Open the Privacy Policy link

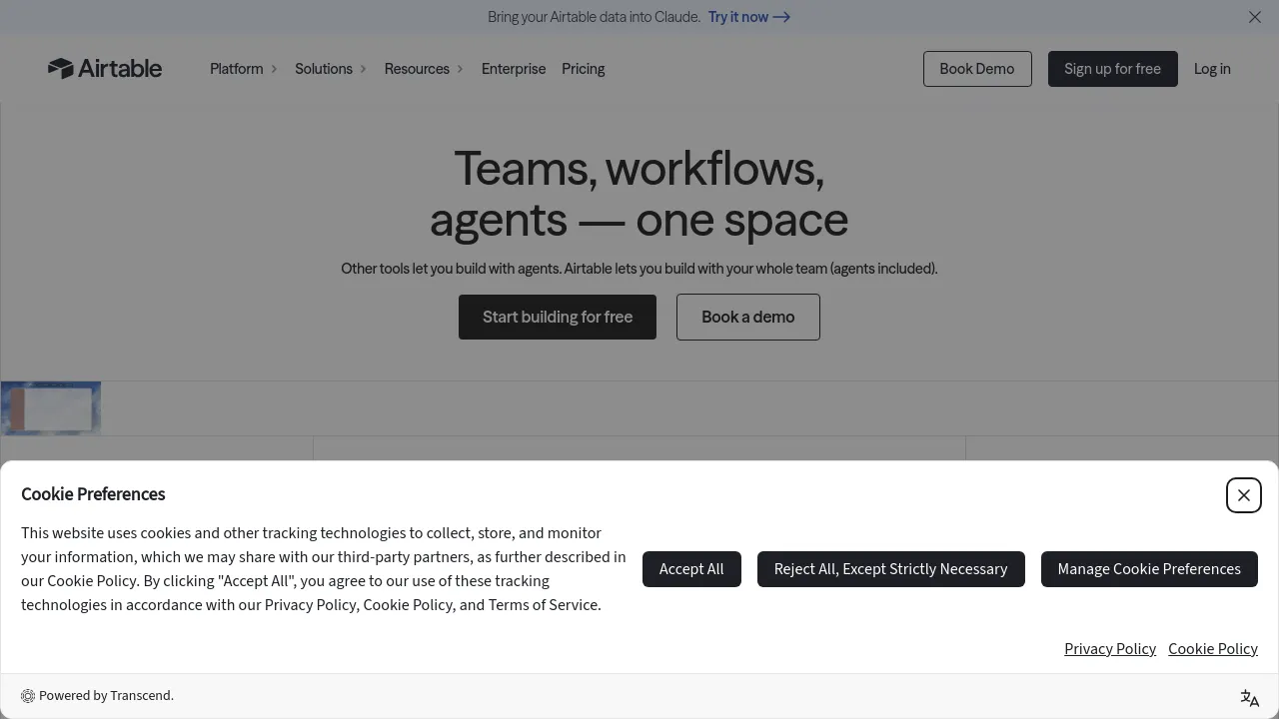pyautogui.click(x=1110, y=649)
